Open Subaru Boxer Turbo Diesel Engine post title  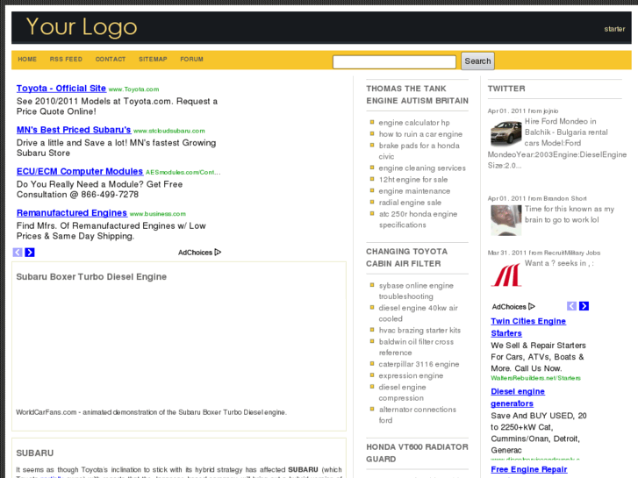(91, 276)
